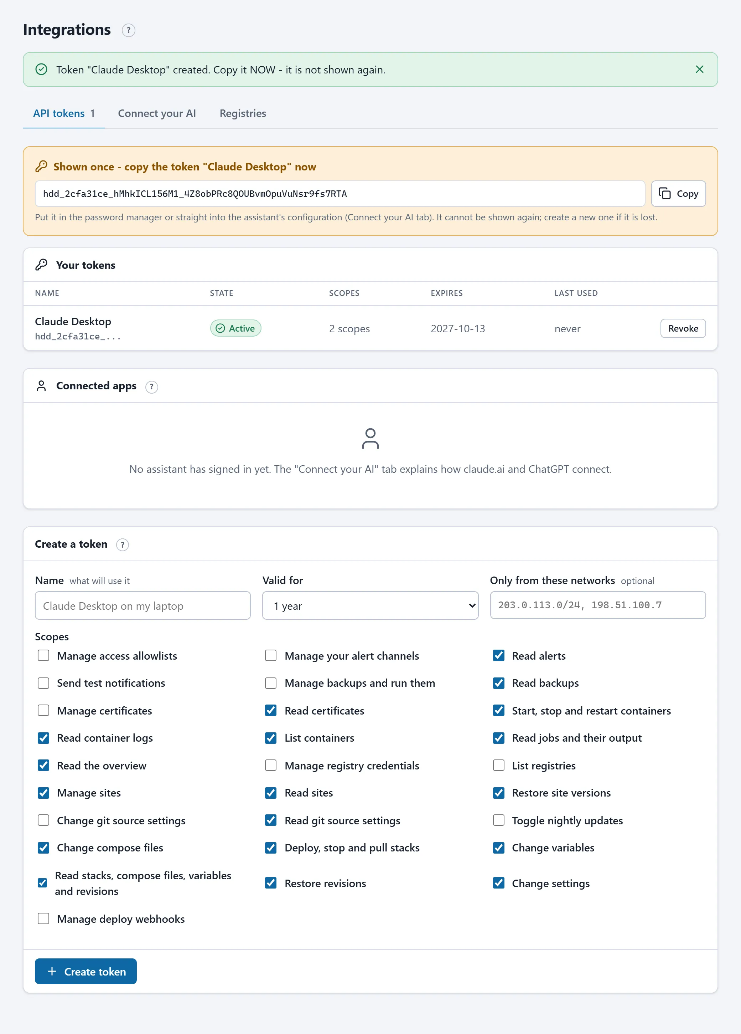
Task: Click the Create token button
Action: pyautogui.click(x=85, y=971)
